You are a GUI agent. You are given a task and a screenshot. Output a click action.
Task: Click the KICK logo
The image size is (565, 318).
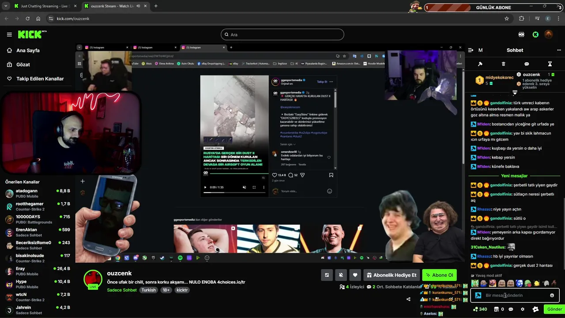coord(32,34)
